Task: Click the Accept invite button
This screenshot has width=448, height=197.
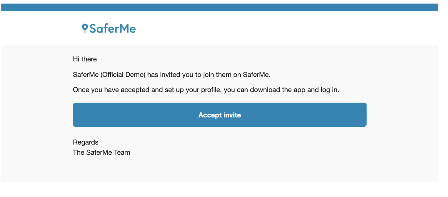Action: coord(220,115)
